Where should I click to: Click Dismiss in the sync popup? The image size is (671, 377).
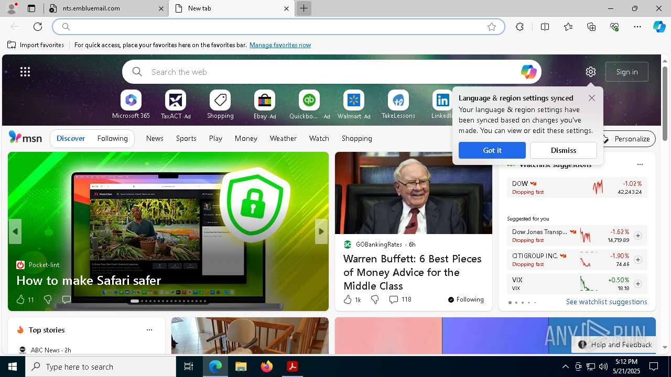click(564, 150)
